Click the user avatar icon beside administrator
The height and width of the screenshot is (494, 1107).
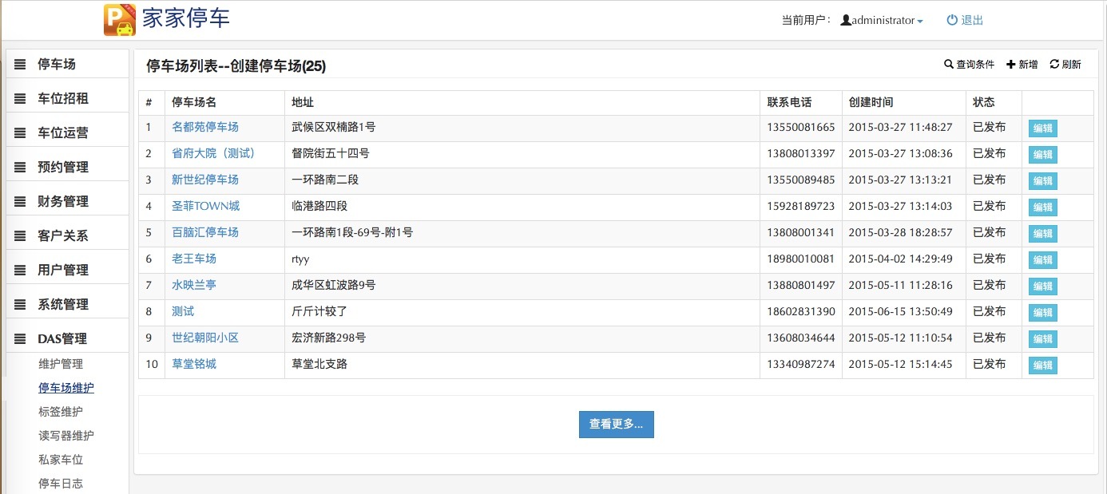846,21
